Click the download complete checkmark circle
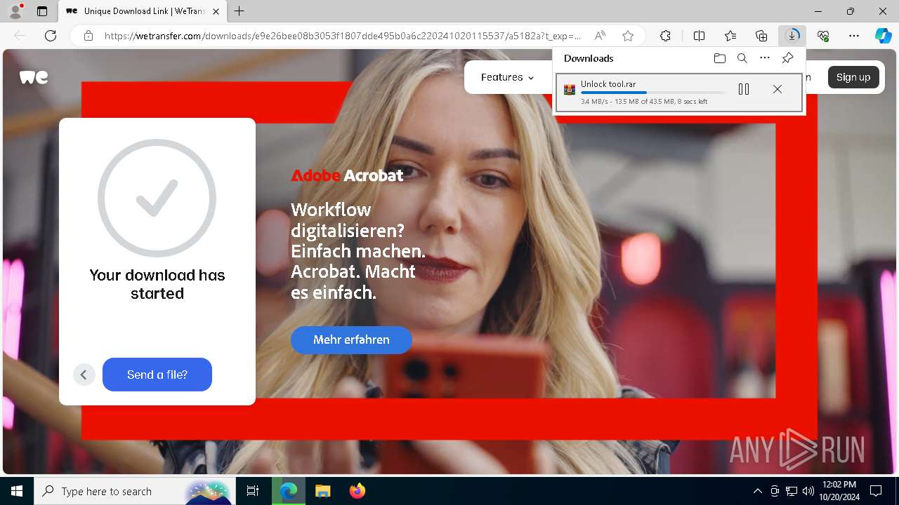Screen dimensions: 899x505 coord(157,198)
